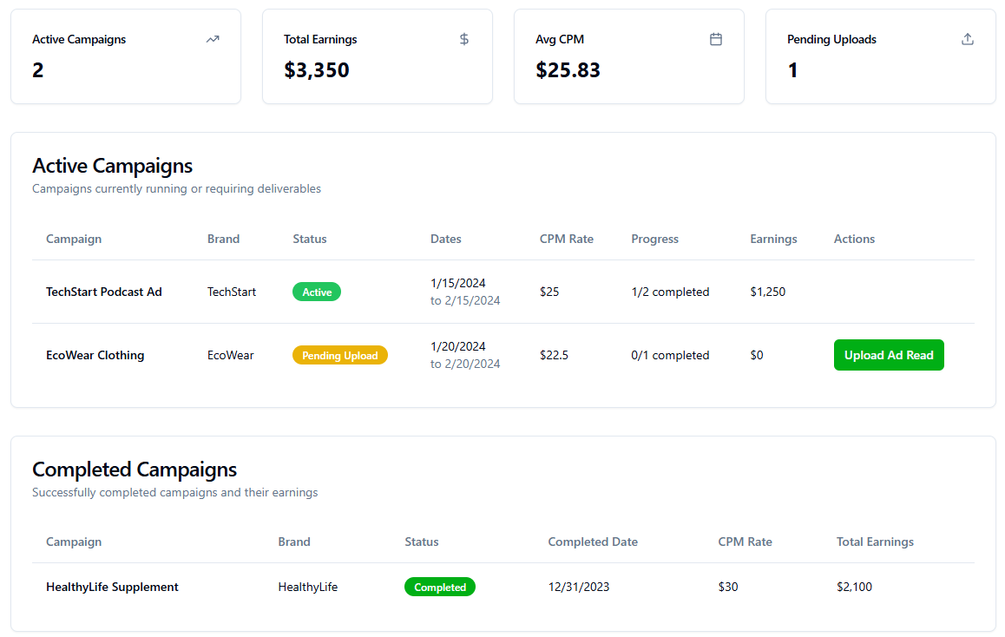This screenshot has width=1005, height=637.
Task: Click the trending arrow icon on Active Campaigns card
Action: (212, 39)
